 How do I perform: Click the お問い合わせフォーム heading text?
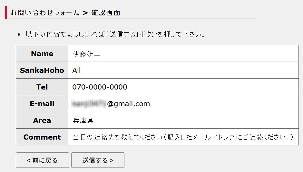click(45, 13)
